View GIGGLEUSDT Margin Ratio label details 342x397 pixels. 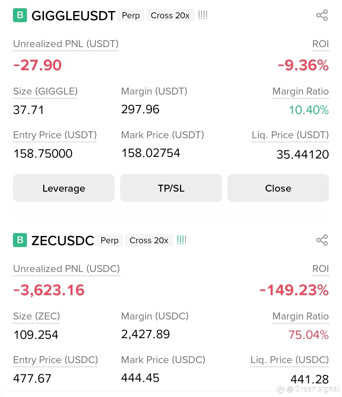pyautogui.click(x=301, y=91)
